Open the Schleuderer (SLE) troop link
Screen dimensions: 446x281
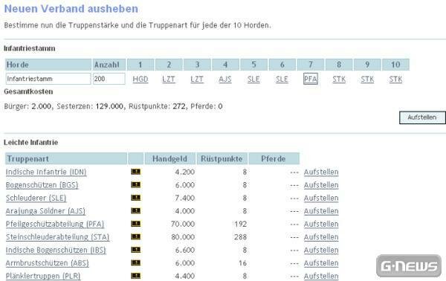(36, 198)
